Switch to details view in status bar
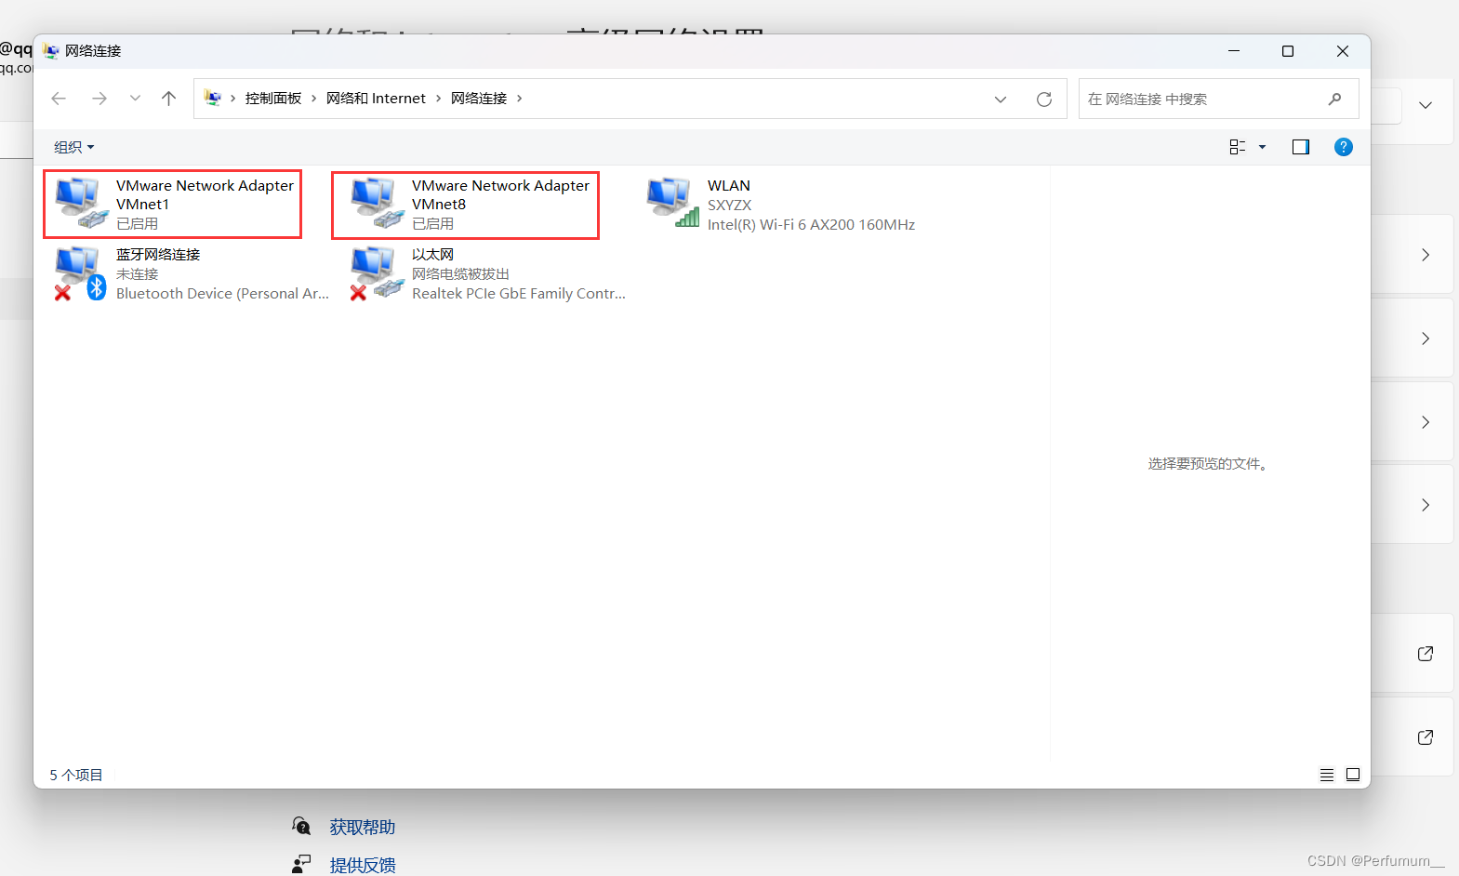Screen dimensions: 1459x876 point(1327,775)
